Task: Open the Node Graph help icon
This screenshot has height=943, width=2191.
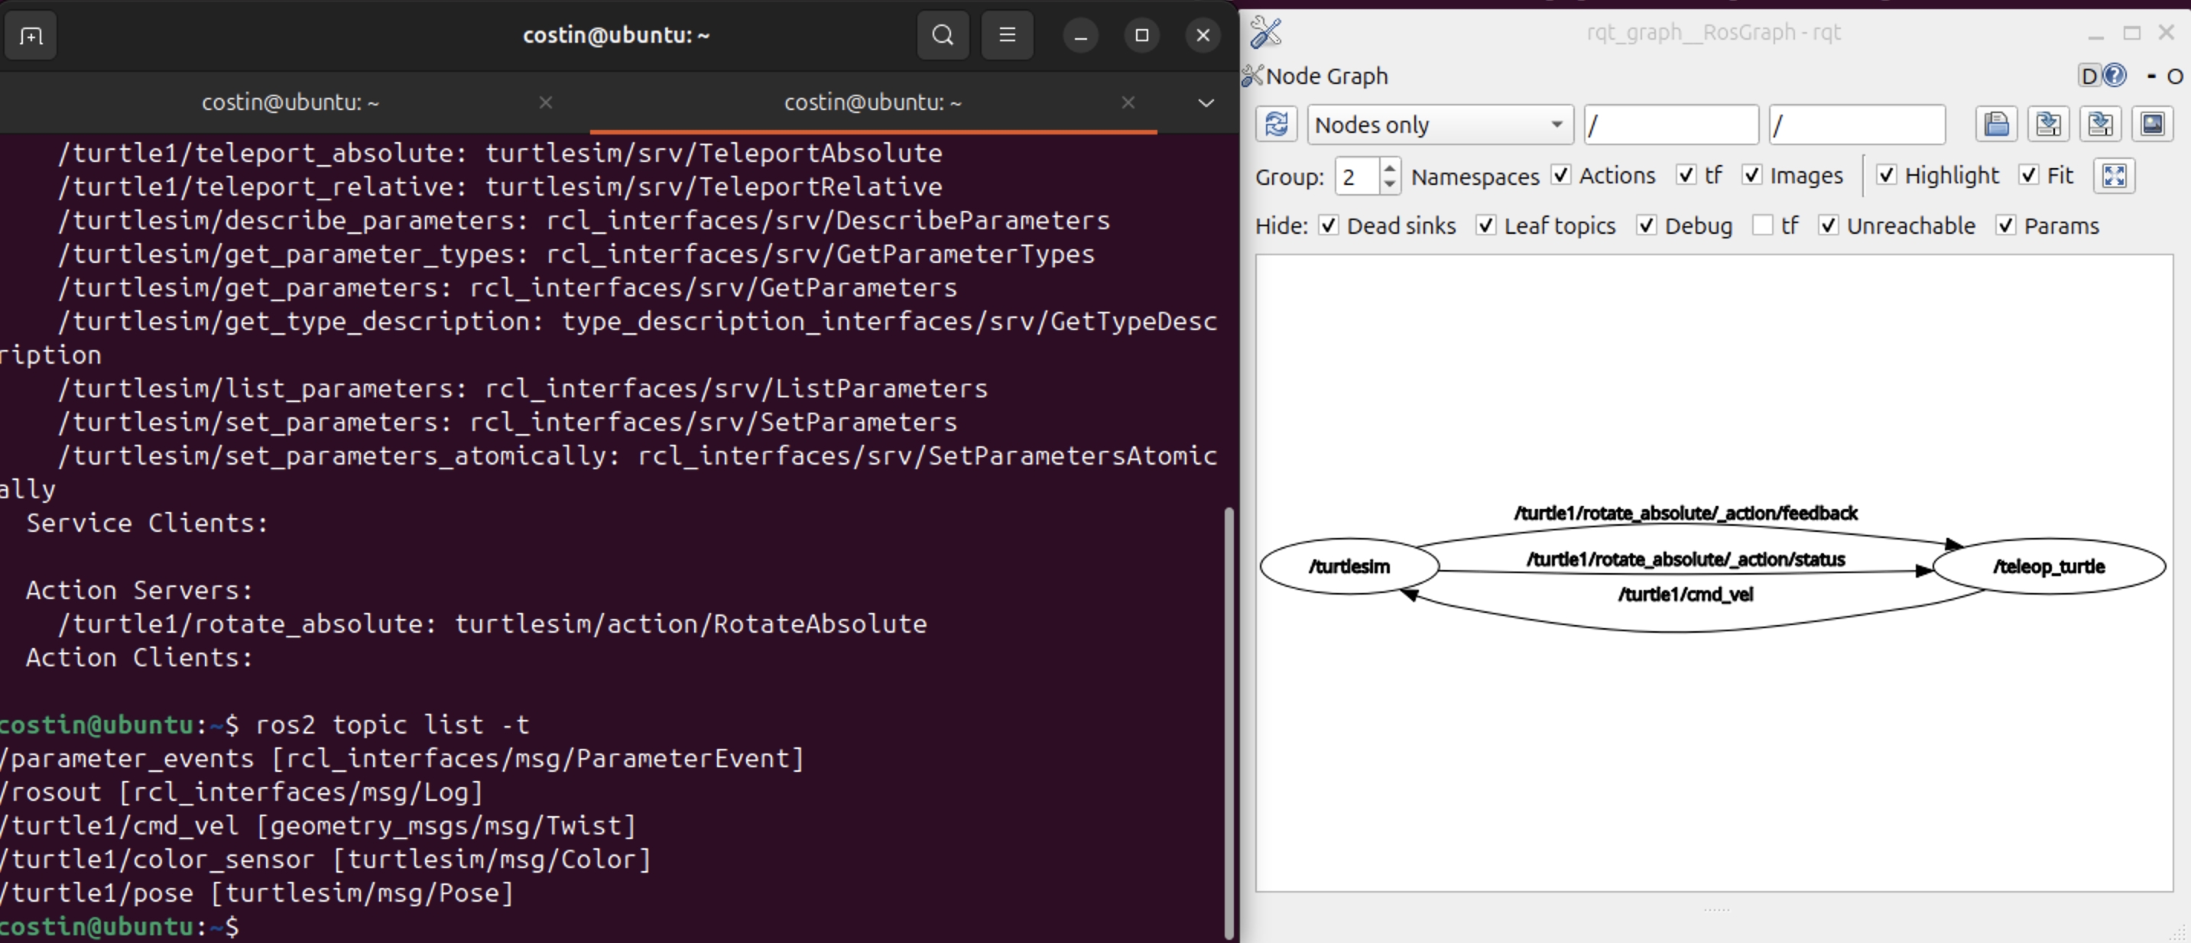Action: point(2115,76)
